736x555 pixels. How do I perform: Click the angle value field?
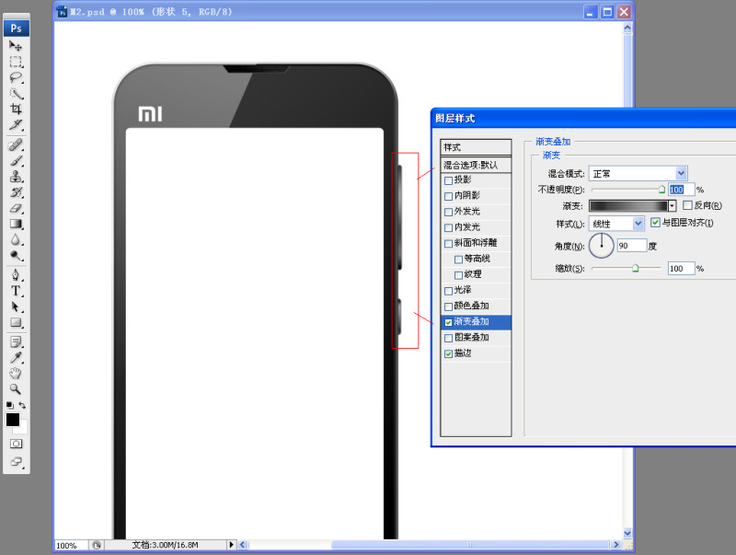(632, 246)
